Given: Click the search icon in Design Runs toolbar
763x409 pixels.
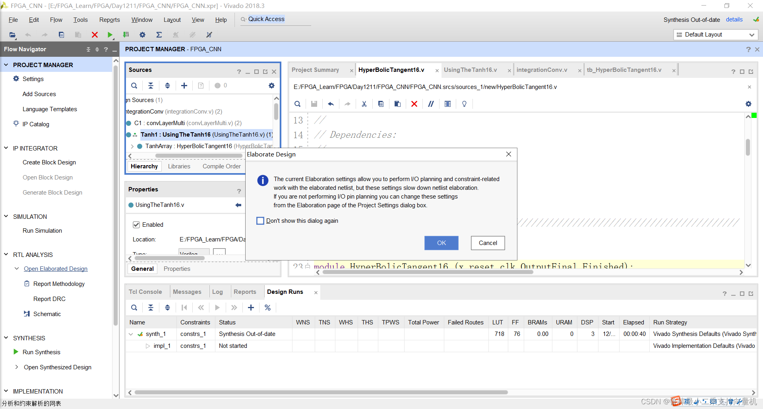Looking at the screenshot, I should click(x=134, y=308).
